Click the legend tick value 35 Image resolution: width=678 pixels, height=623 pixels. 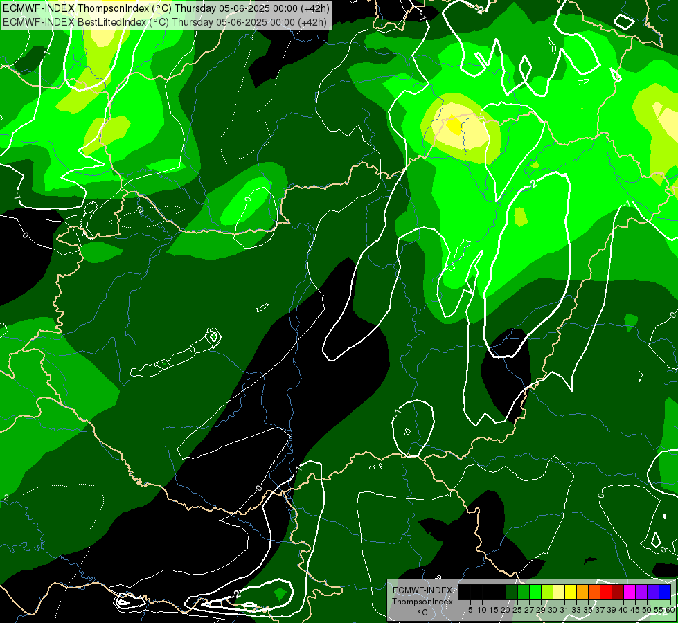click(589, 610)
